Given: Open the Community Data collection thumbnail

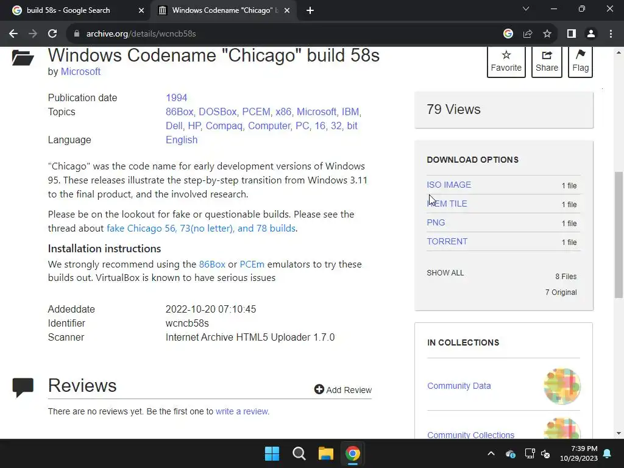Looking at the screenshot, I should point(562,386).
